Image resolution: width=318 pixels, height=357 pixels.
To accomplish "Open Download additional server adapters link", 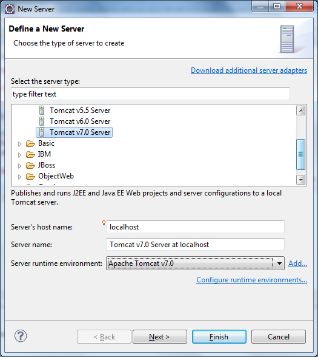I will pyautogui.click(x=249, y=70).
